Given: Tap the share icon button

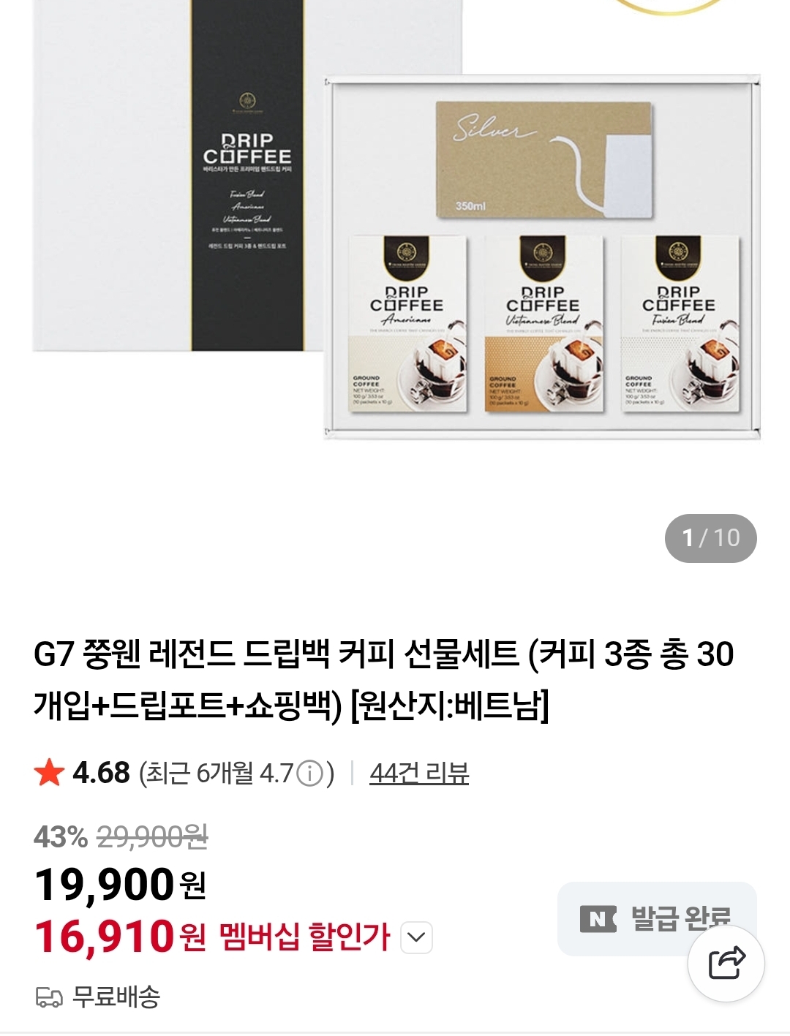Looking at the screenshot, I should pos(726,963).
